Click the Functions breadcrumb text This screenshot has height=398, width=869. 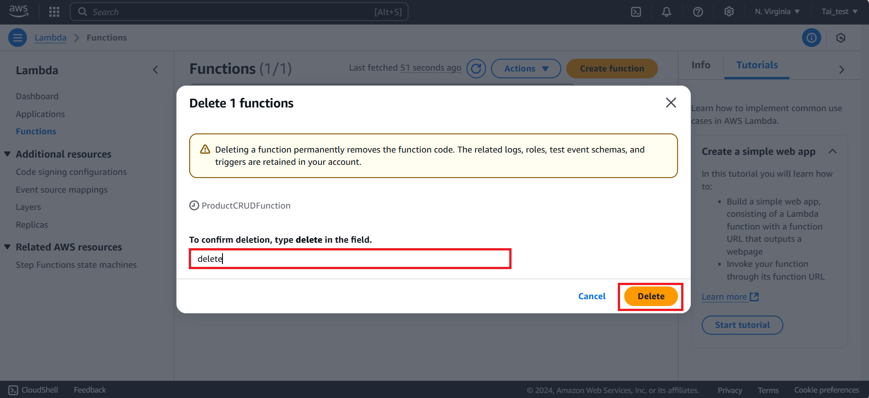point(107,38)
